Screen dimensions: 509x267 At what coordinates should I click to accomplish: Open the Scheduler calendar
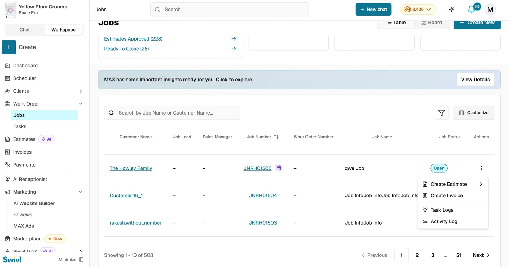coord(24,78)
